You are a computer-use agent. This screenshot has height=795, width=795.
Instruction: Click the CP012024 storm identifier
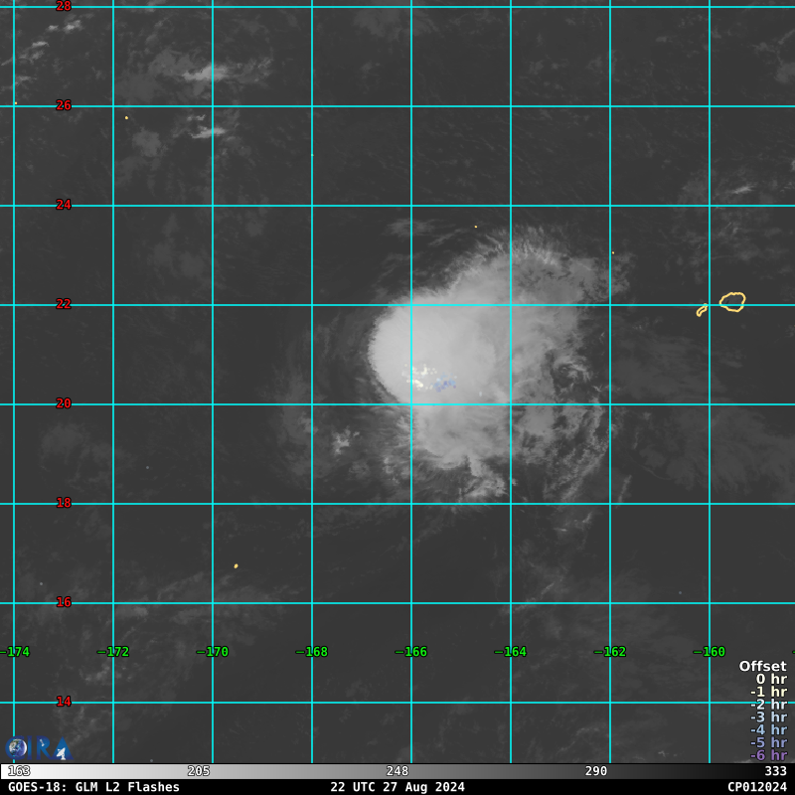point(757,787)
